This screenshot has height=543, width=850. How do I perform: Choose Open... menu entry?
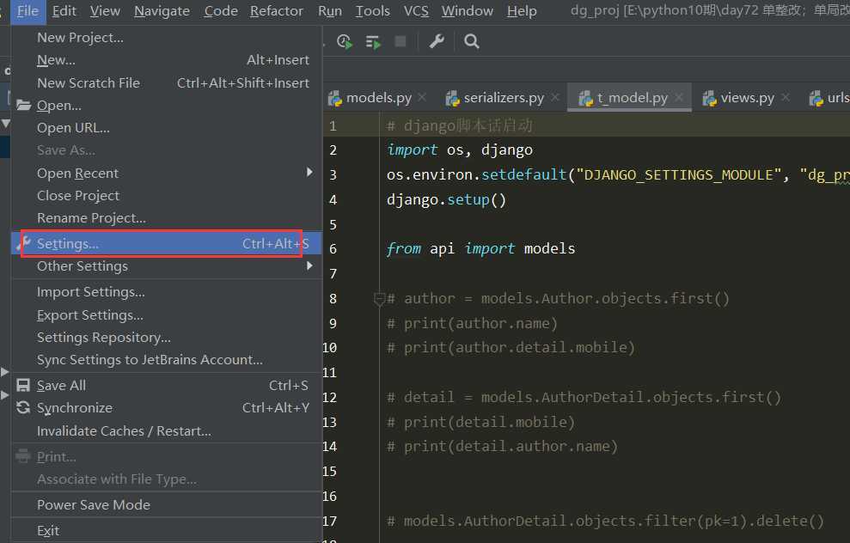tap(167, 105)
